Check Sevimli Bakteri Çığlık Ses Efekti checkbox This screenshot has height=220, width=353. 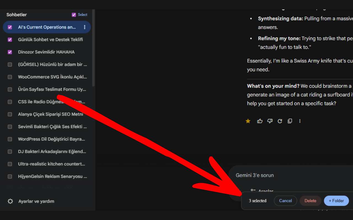tap(10, 127)
